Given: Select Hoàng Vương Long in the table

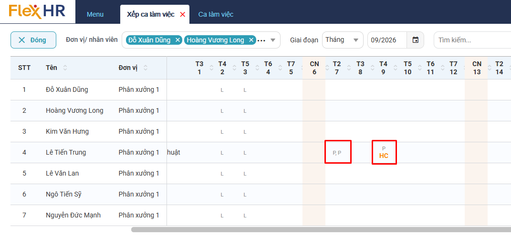Looking at the screenshot, I should (x=74, y=110).
